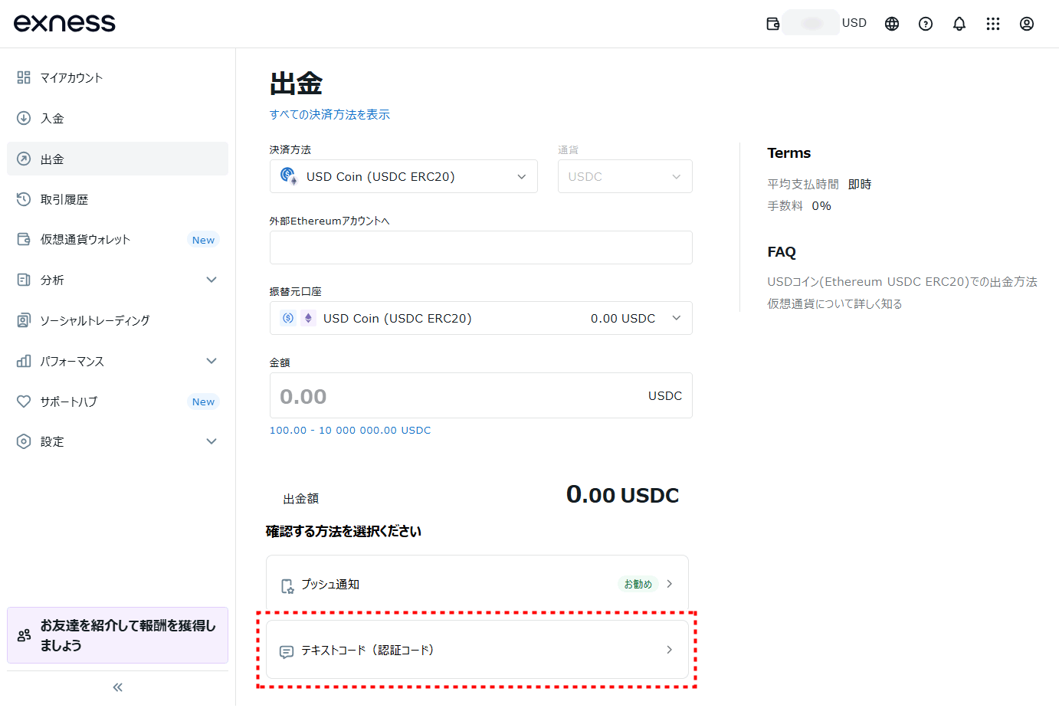Open サポートハブ in sidebar
This screenshot has width=1059, height=708.
coord(117,402)
